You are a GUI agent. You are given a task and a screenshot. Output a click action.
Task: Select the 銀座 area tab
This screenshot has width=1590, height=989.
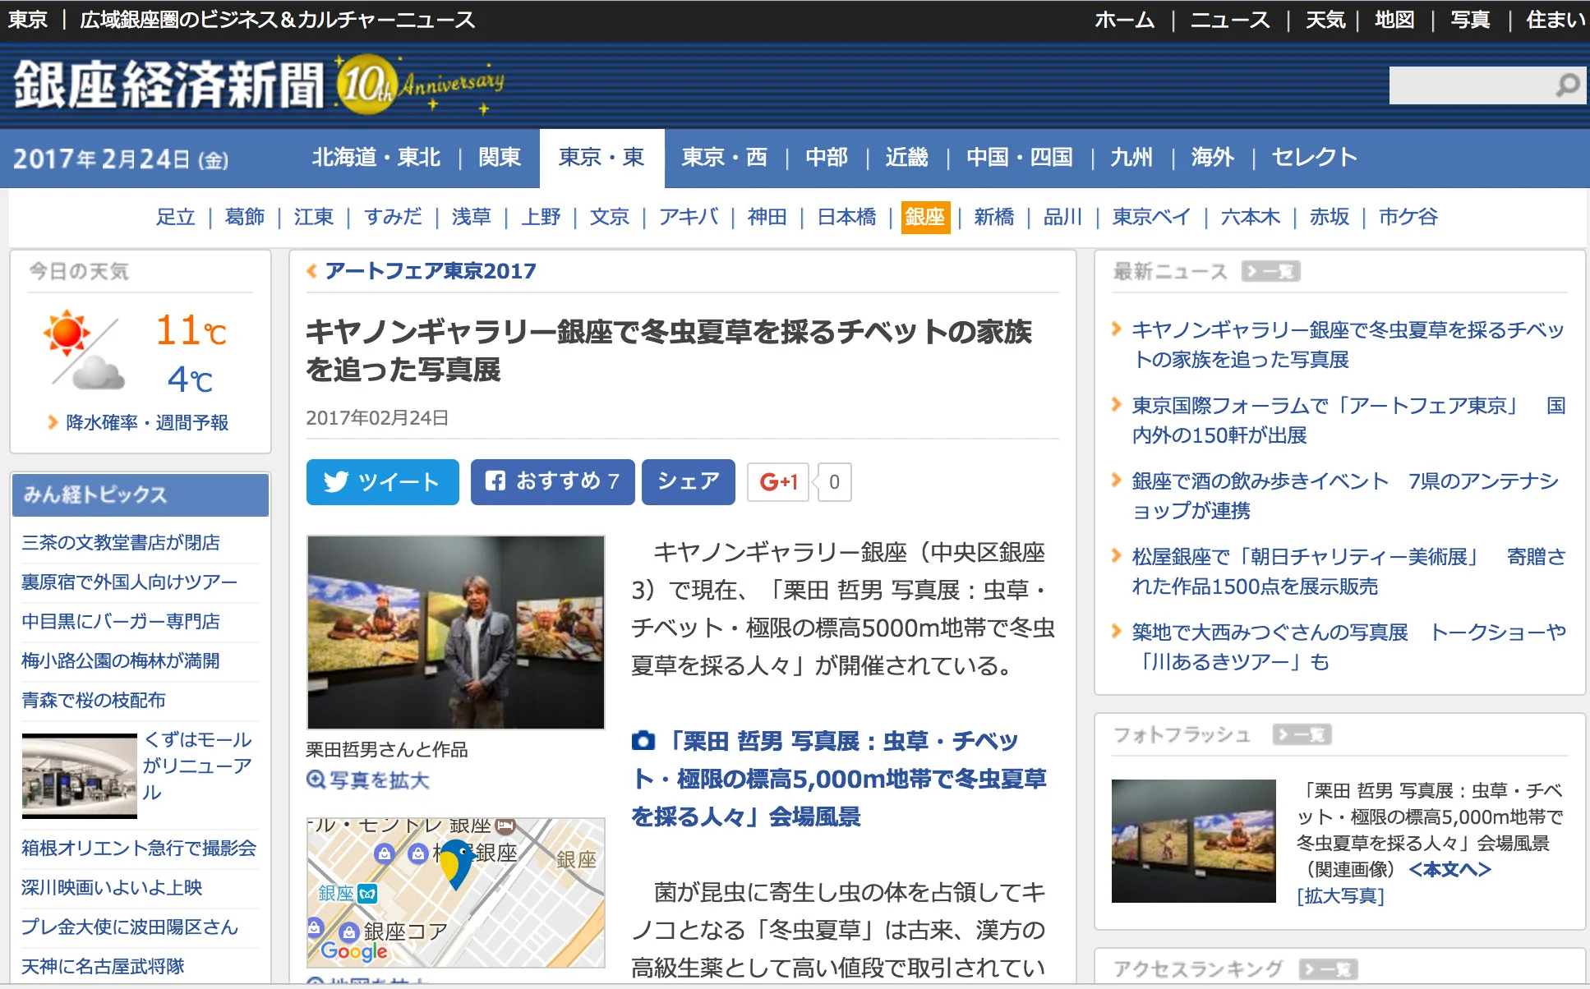coord(925,217)
